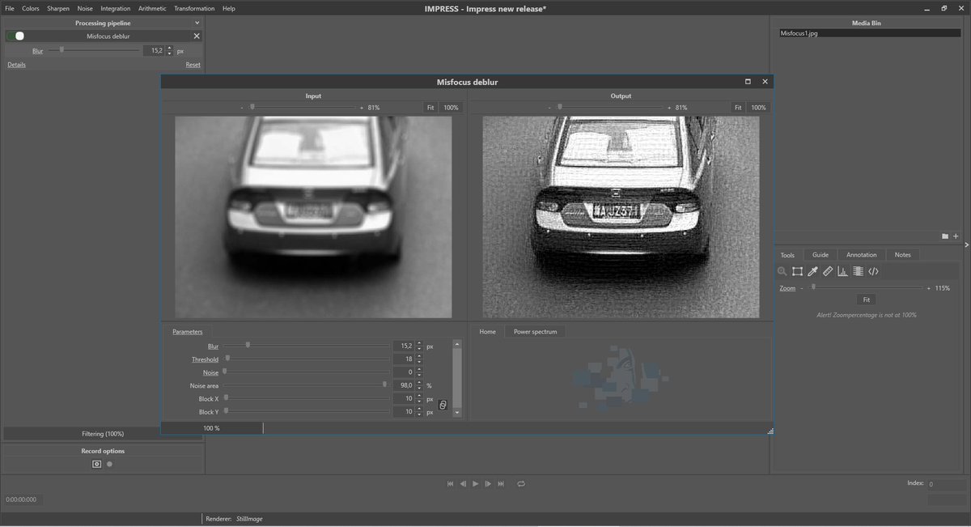Click the Tools panel Zoom slider handle
The height and width of the screenshot is (527, 971).
point(813,287)
